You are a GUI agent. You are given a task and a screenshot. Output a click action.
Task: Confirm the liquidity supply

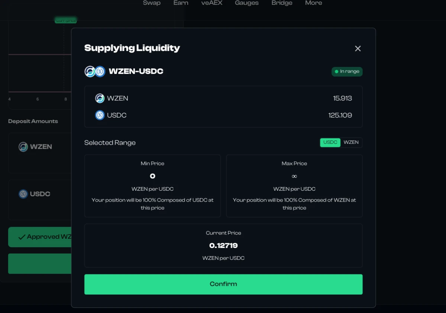pos(223,284)
